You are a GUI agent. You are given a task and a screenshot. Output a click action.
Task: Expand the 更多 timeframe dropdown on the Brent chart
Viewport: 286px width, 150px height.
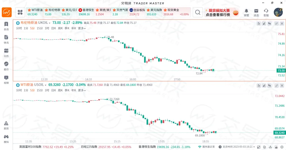coord(82,28)
